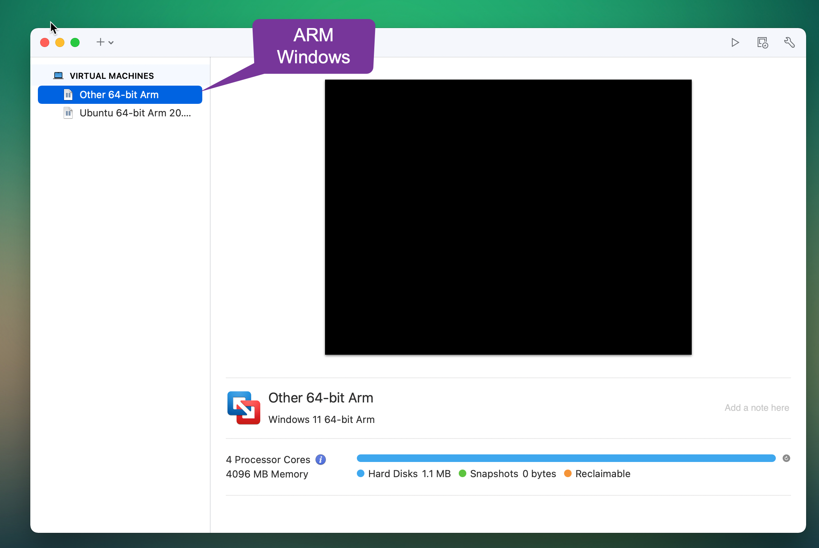
Task: Select Other 64-bit Arm virtual machine
Action: click(120, 95)
